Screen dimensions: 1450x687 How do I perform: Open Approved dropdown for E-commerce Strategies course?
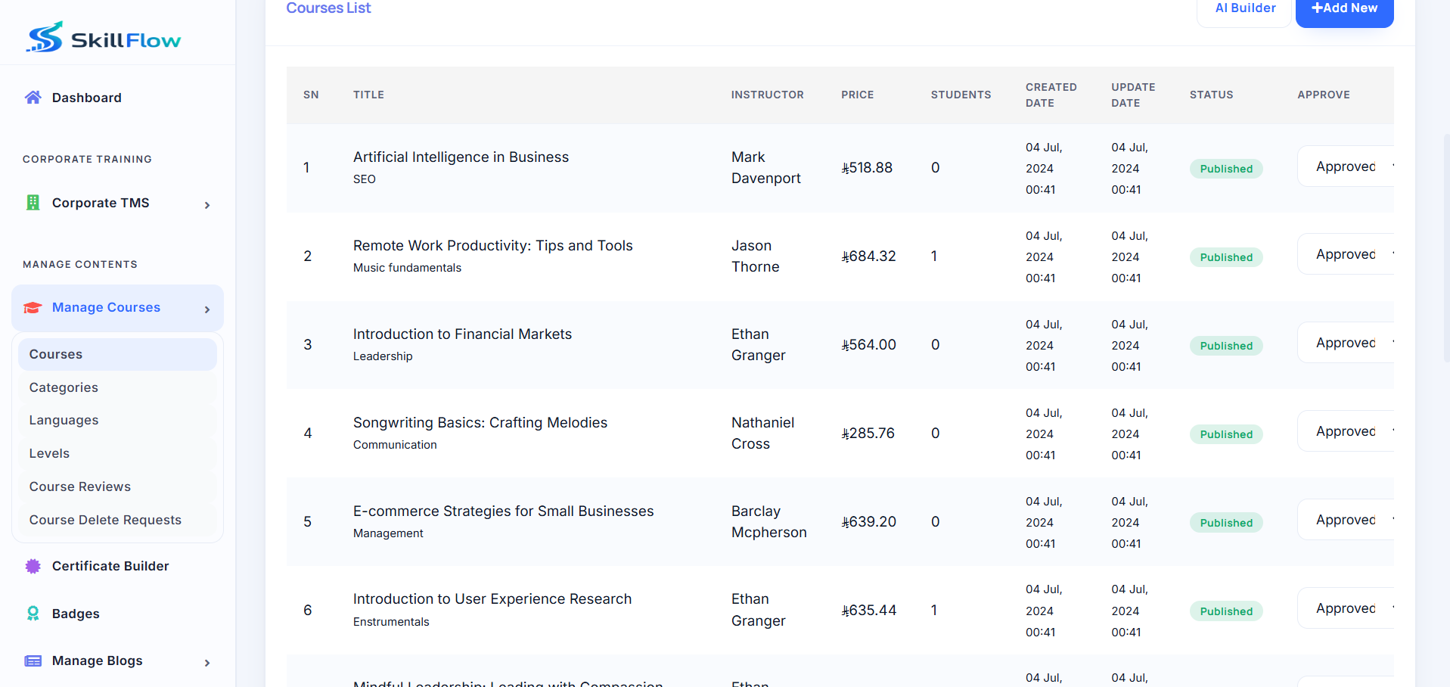(1346, 520)
